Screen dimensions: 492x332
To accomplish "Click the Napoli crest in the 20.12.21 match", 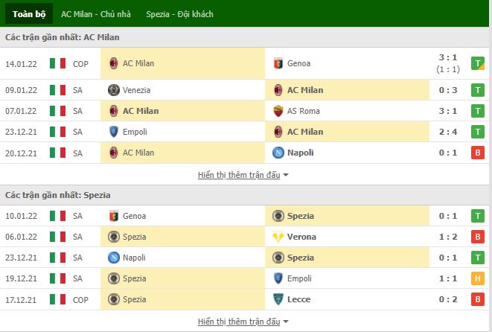I will (278, 153).
